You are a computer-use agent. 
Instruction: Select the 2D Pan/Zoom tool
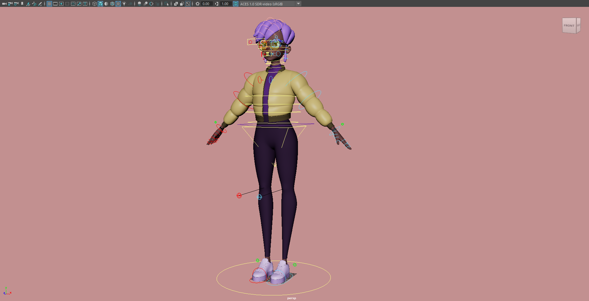click(x=34, y=4)
